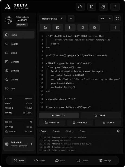Click version value v2.5.6
The height and width of the screenshot is (167, 125).
pyautogui.click(x=29, y=108)
